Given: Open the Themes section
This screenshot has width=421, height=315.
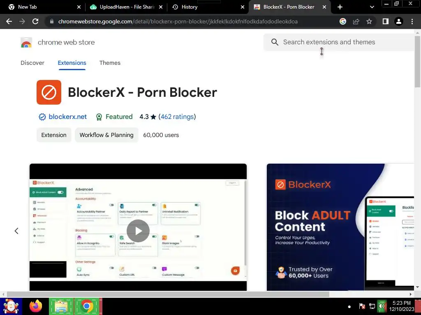Looking at the screenshot, I should (x=110, y=63).
